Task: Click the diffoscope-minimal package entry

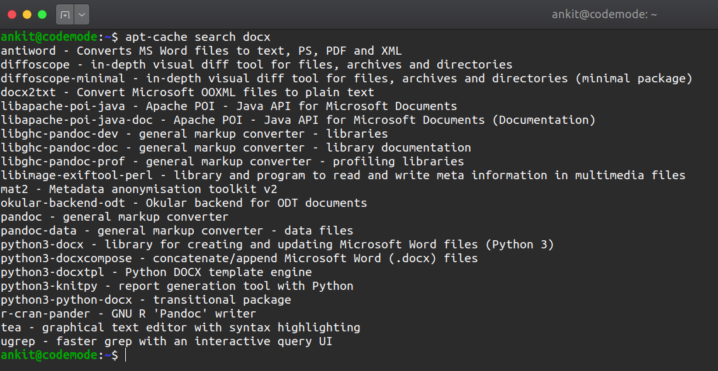Action: (x=346, y=79)
